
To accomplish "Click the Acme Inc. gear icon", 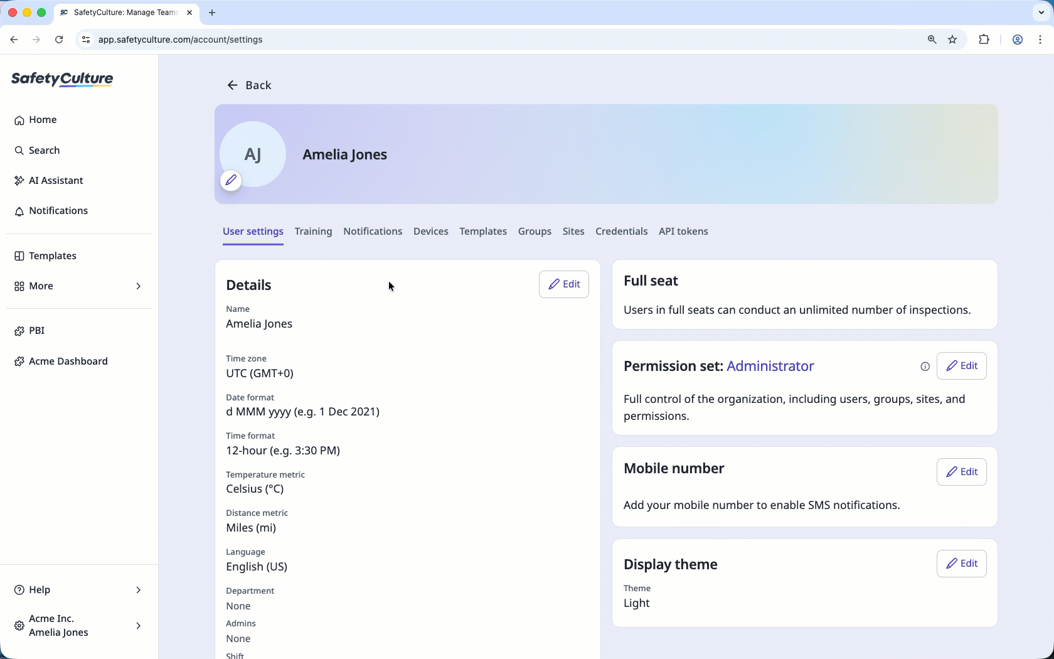I will click(x=19, y=626).
